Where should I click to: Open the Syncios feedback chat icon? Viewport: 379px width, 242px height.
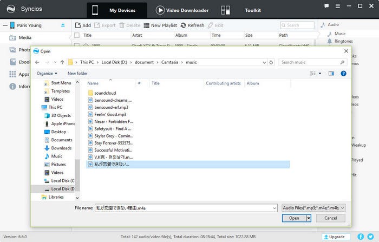pos(326,6)
